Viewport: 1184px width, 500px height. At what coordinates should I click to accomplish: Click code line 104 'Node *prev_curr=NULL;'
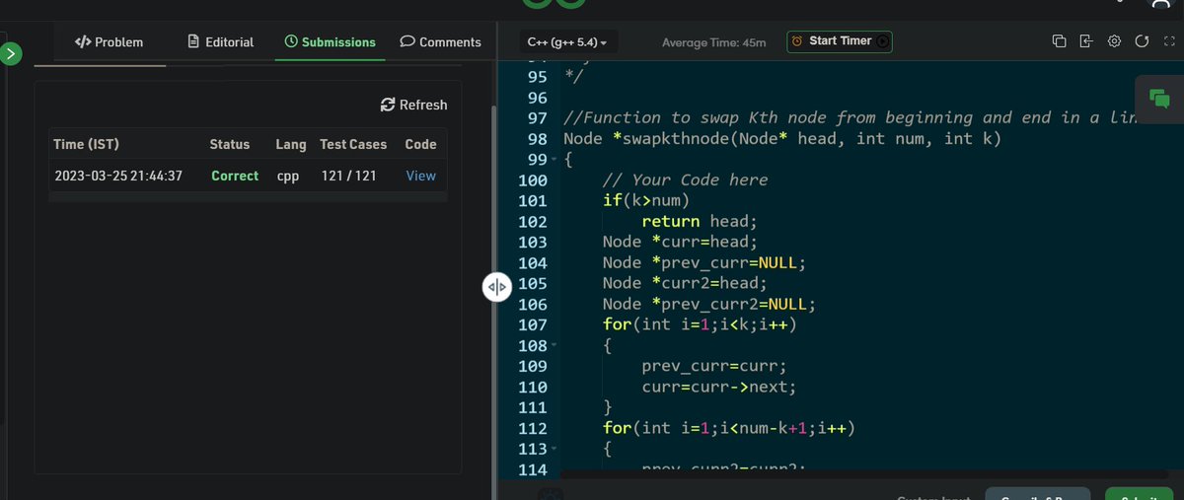(704, 263)
